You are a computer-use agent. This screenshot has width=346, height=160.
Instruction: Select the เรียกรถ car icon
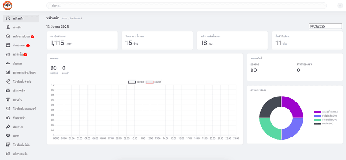pos(8,63)
